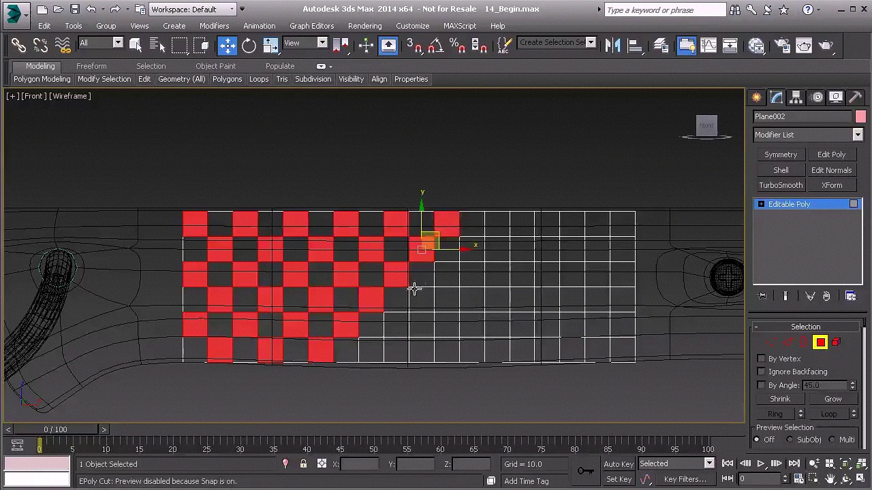
Task: Switch to the Populate ribbon tab
Action: [280, 66]
